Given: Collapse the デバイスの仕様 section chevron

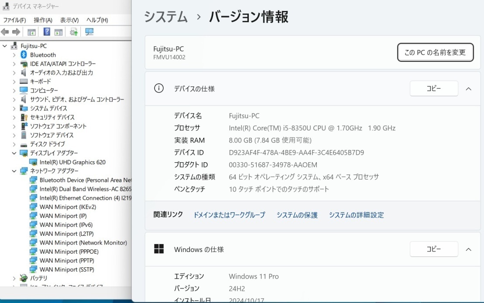Looking at the screenshot, I should point(468,89).
